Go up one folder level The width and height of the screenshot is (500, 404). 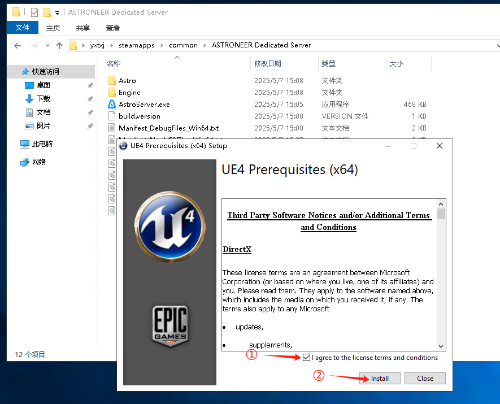tap(59, 46)
